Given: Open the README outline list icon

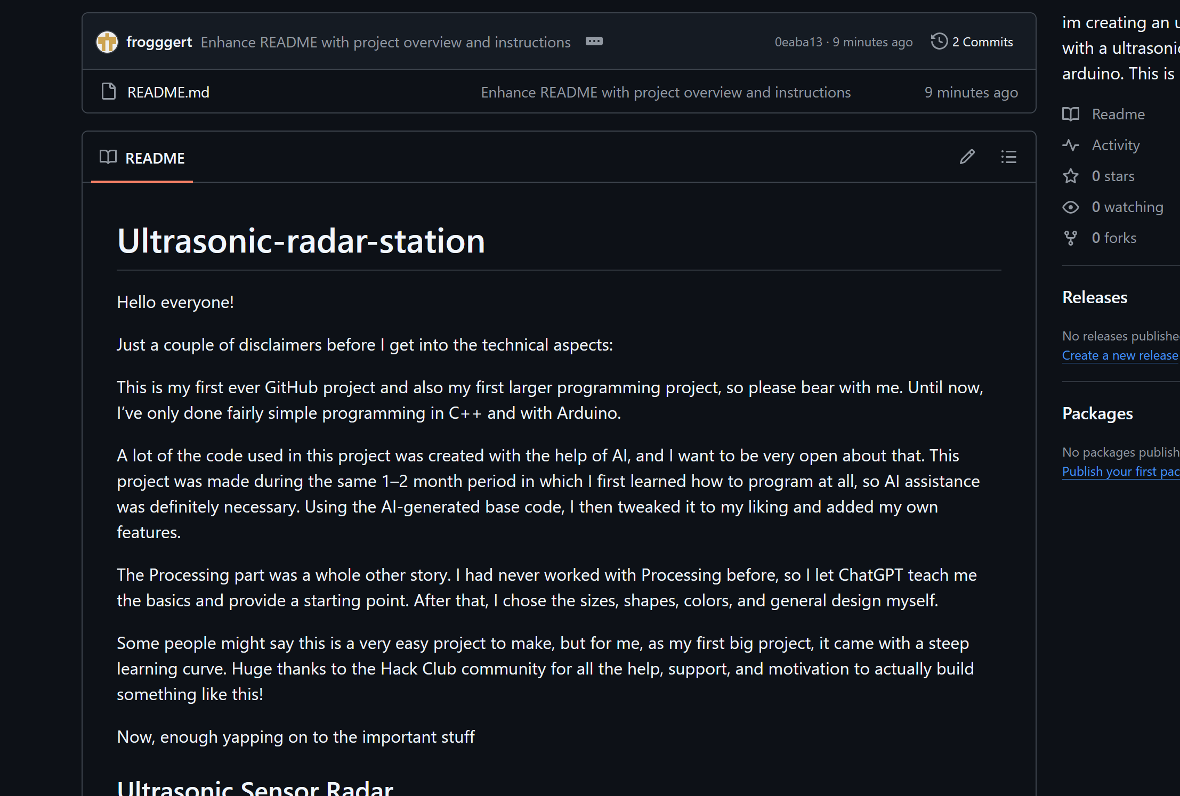Looking at the screenshot, I should tap(1008, 157).
